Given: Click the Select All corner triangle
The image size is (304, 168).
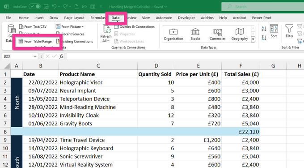Looking at the screenshot, I should [7, 66].
